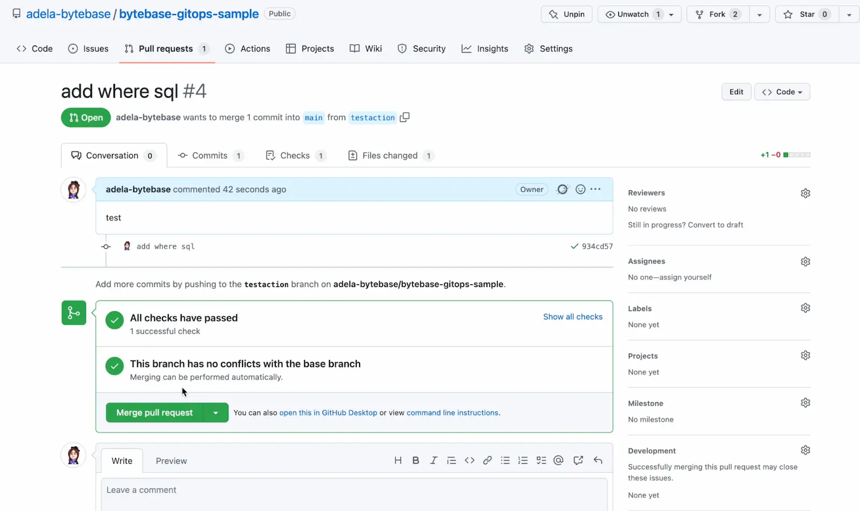Insert a bulleted list in the comment
The width and height of the screenshot is (860, 511).
[x=505, y=460]
